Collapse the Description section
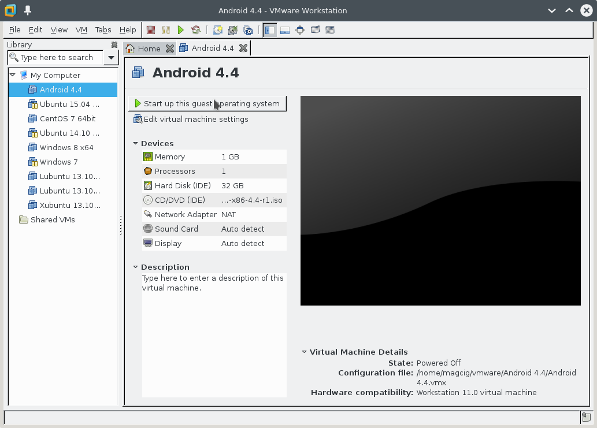This screenshot has width=597, height=428. [135, 267]
